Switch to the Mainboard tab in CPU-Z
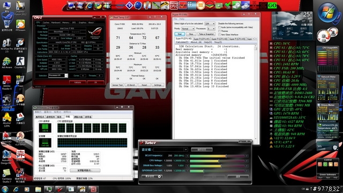The image size is (343, 193). 56,23
